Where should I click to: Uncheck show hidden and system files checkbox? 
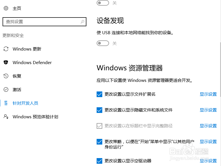tap(99, 110)
